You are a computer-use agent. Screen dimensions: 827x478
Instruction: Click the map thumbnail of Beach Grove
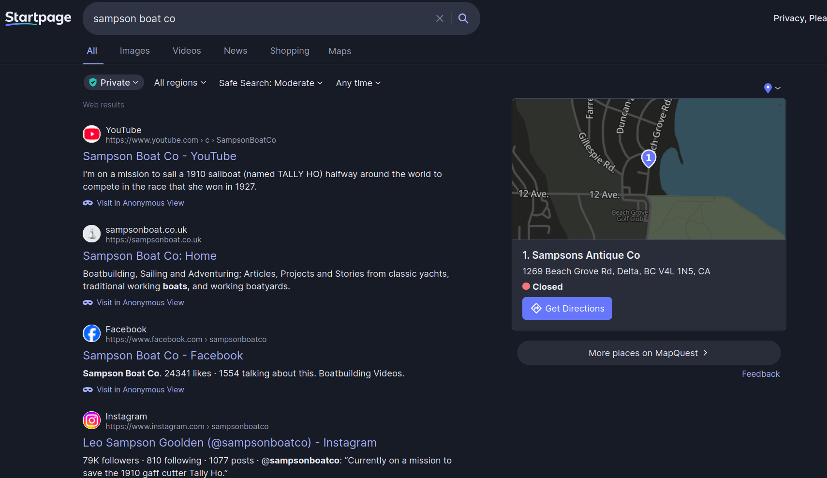coord(649,169)
